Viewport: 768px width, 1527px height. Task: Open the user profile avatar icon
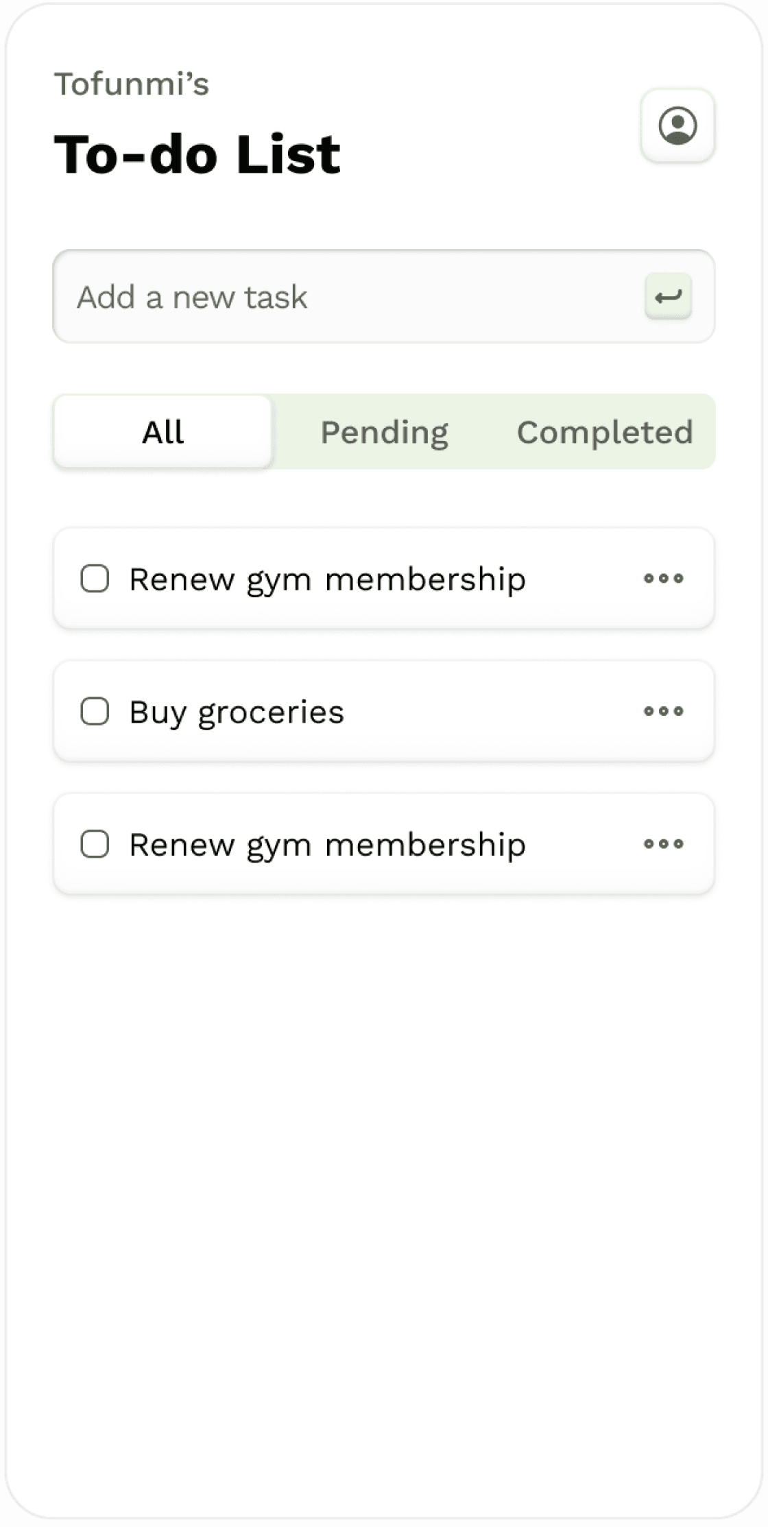coord(677,126)
